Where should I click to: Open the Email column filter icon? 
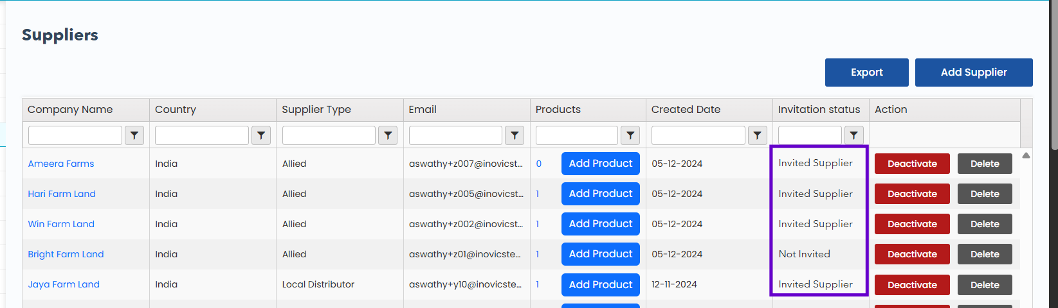(x=514, y=135)
